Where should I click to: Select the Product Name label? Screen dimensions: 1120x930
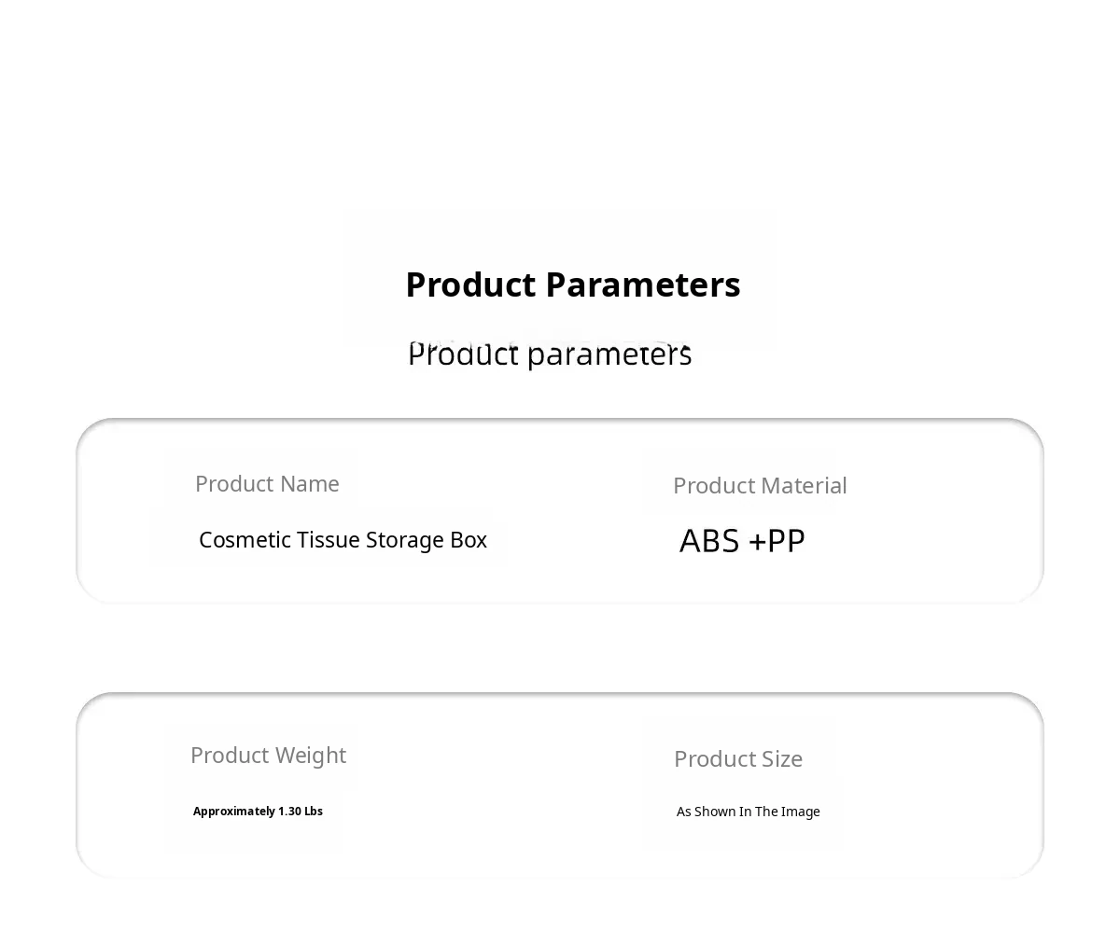click(267, 483)
